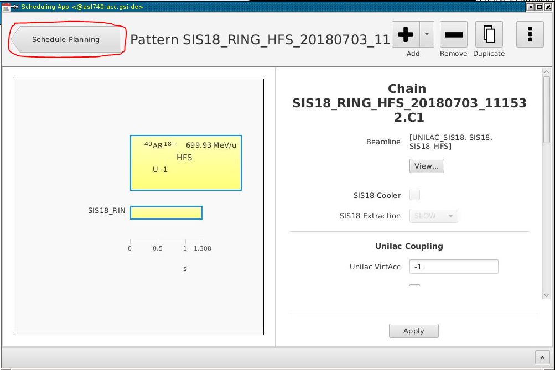Click the Unilac VirtAcc input field
Image resolution: width=555 pixels, height=370 pixels.
[x=454, y=267]
